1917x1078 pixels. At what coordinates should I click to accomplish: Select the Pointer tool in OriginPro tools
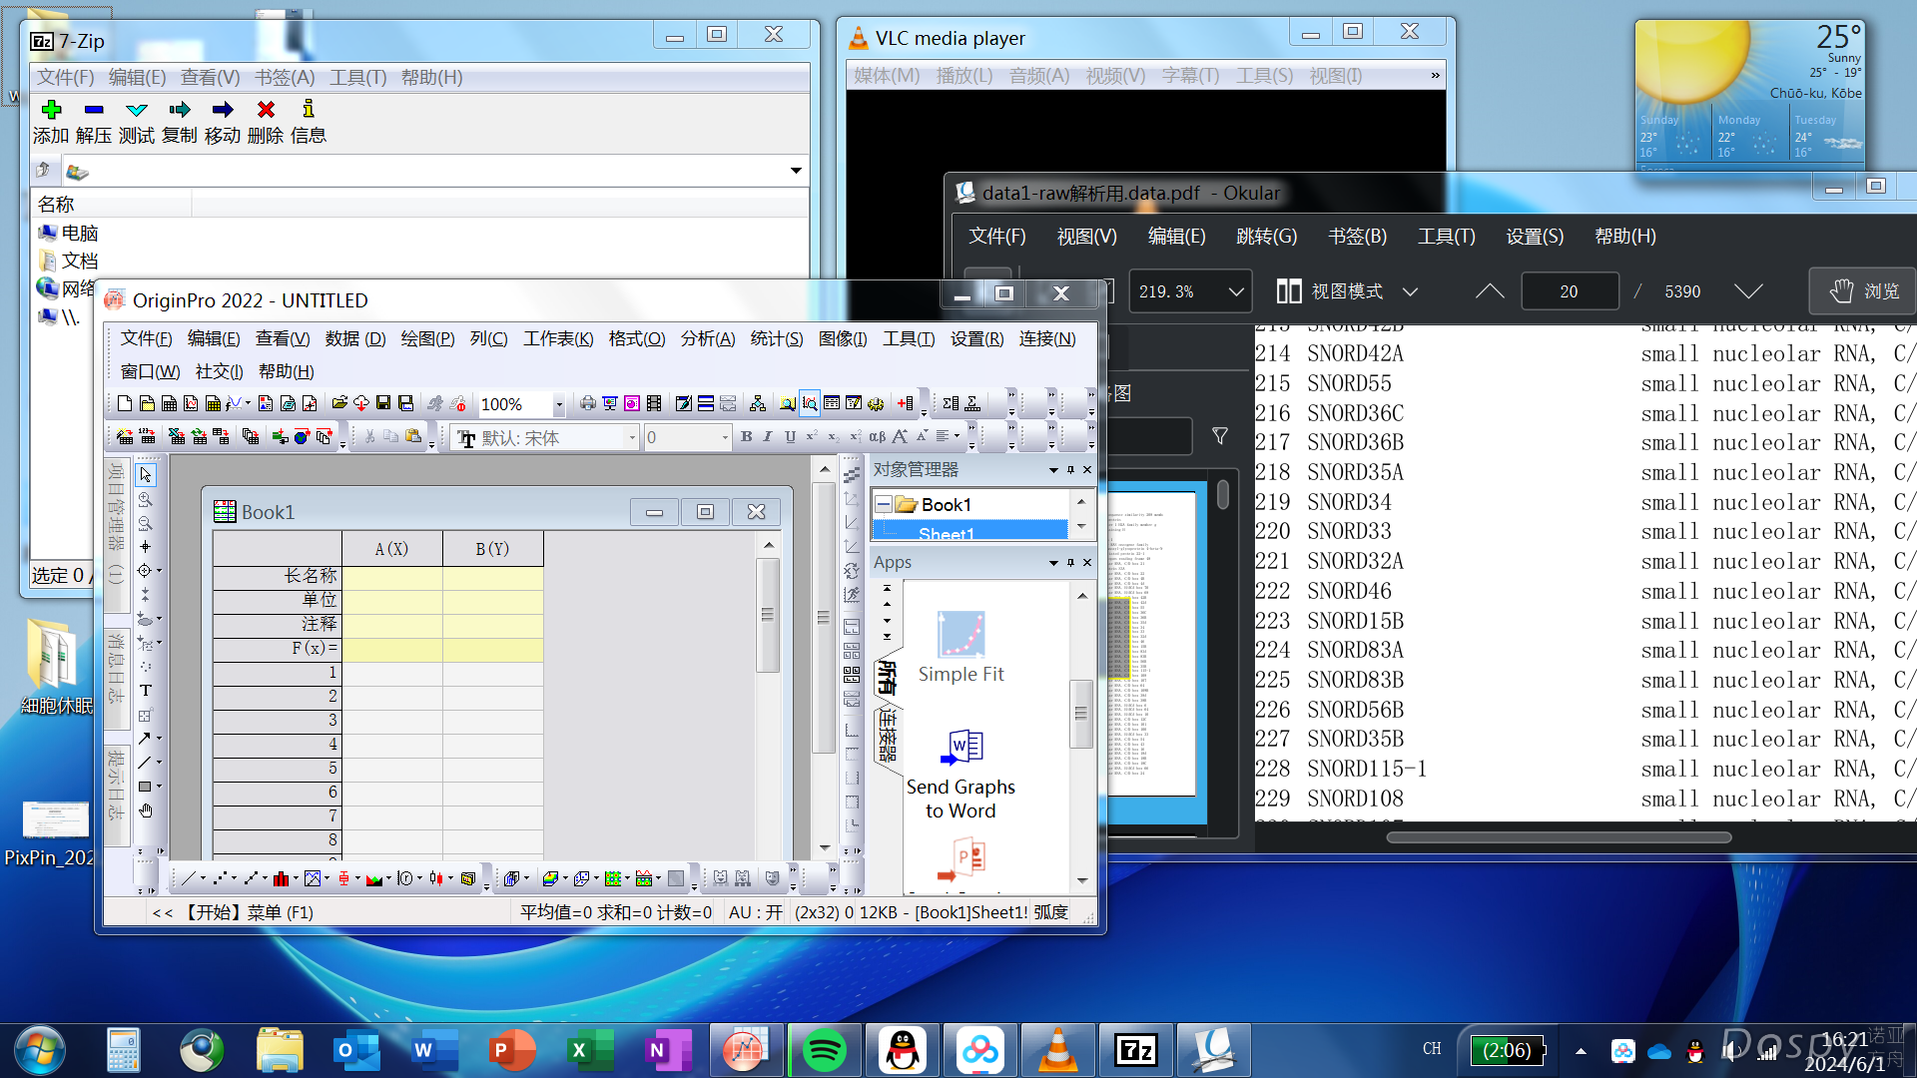(146, 475)
